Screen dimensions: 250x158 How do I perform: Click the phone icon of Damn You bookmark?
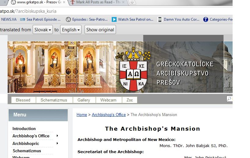pos(160,19)
